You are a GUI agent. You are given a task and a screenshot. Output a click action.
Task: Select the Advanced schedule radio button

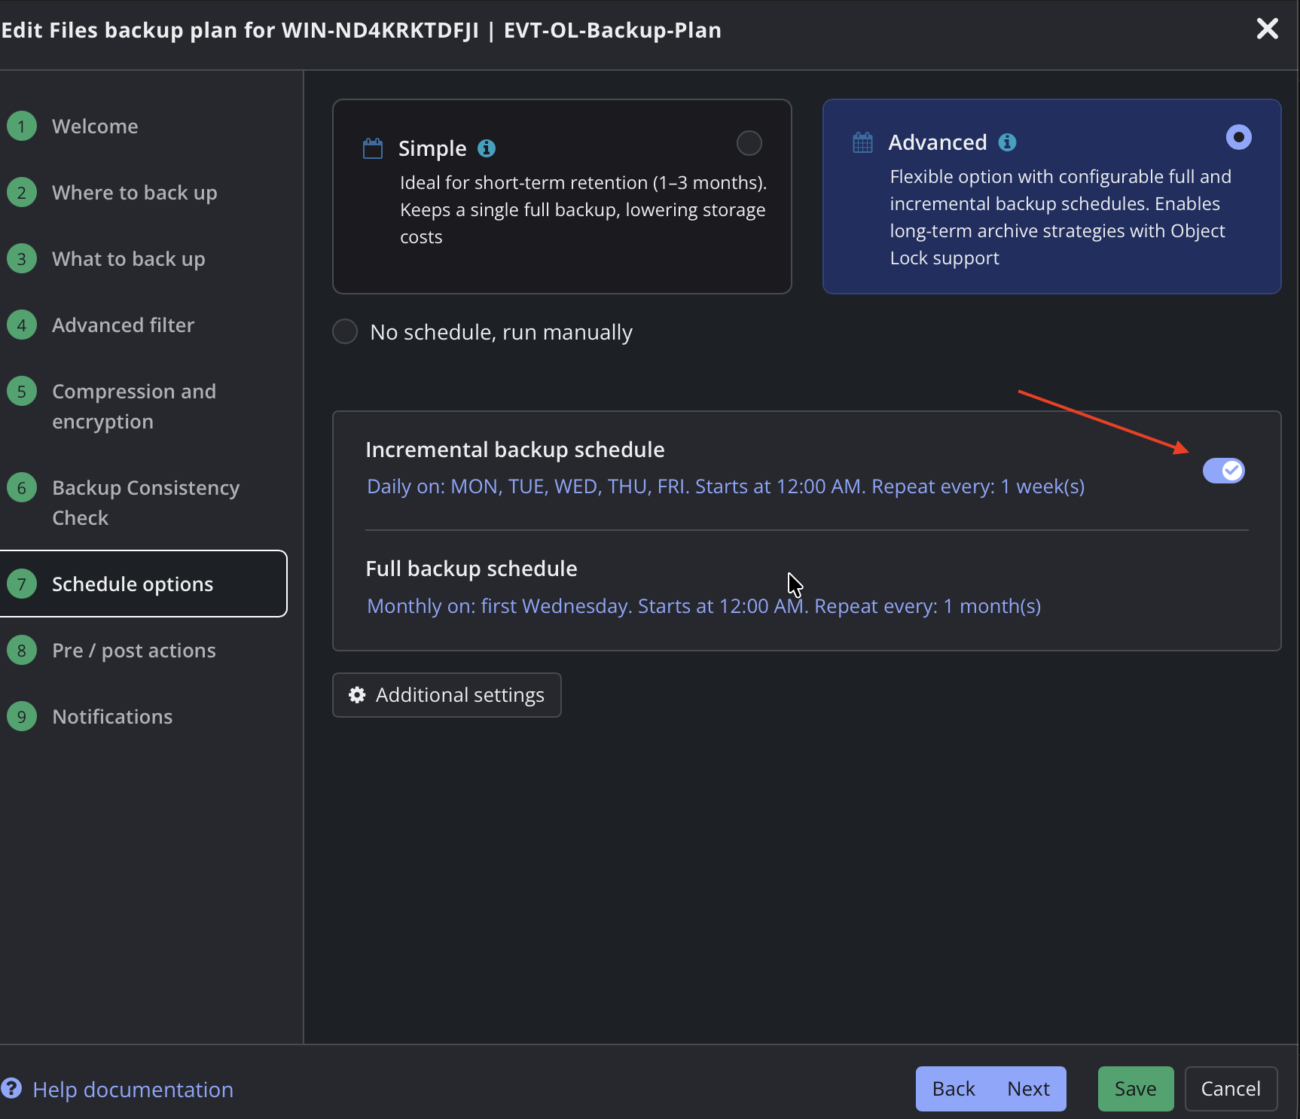[x=1239, y=137]
